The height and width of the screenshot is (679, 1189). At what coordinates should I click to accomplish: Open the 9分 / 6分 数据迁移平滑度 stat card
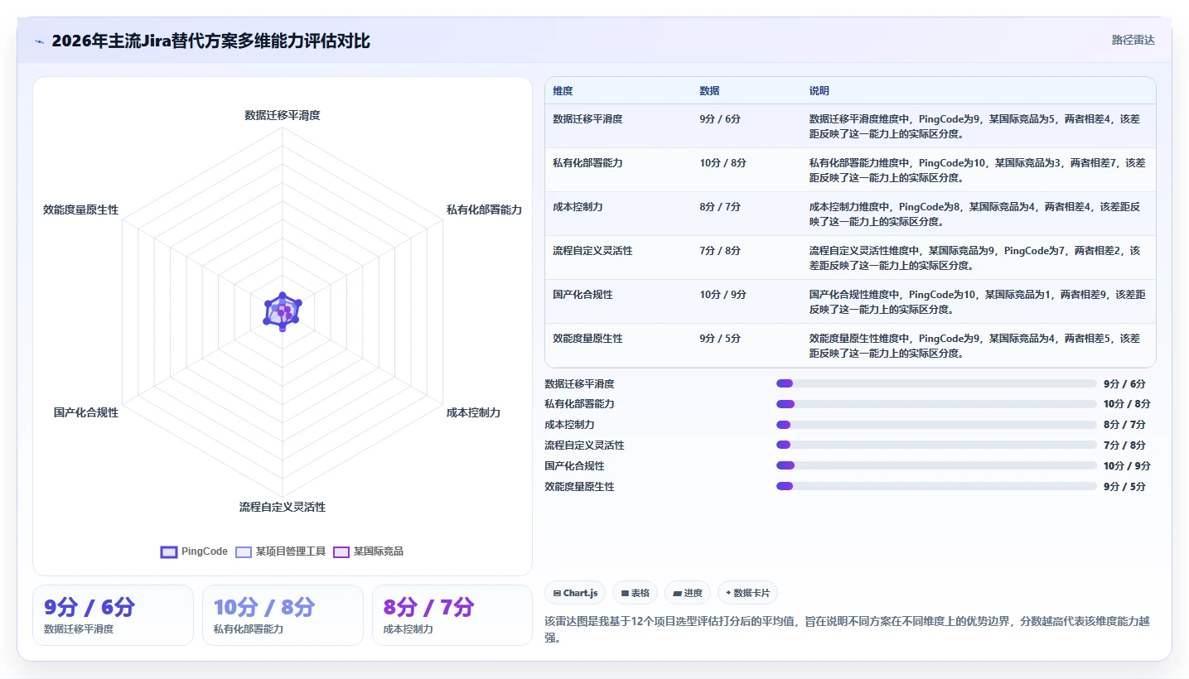113,615
